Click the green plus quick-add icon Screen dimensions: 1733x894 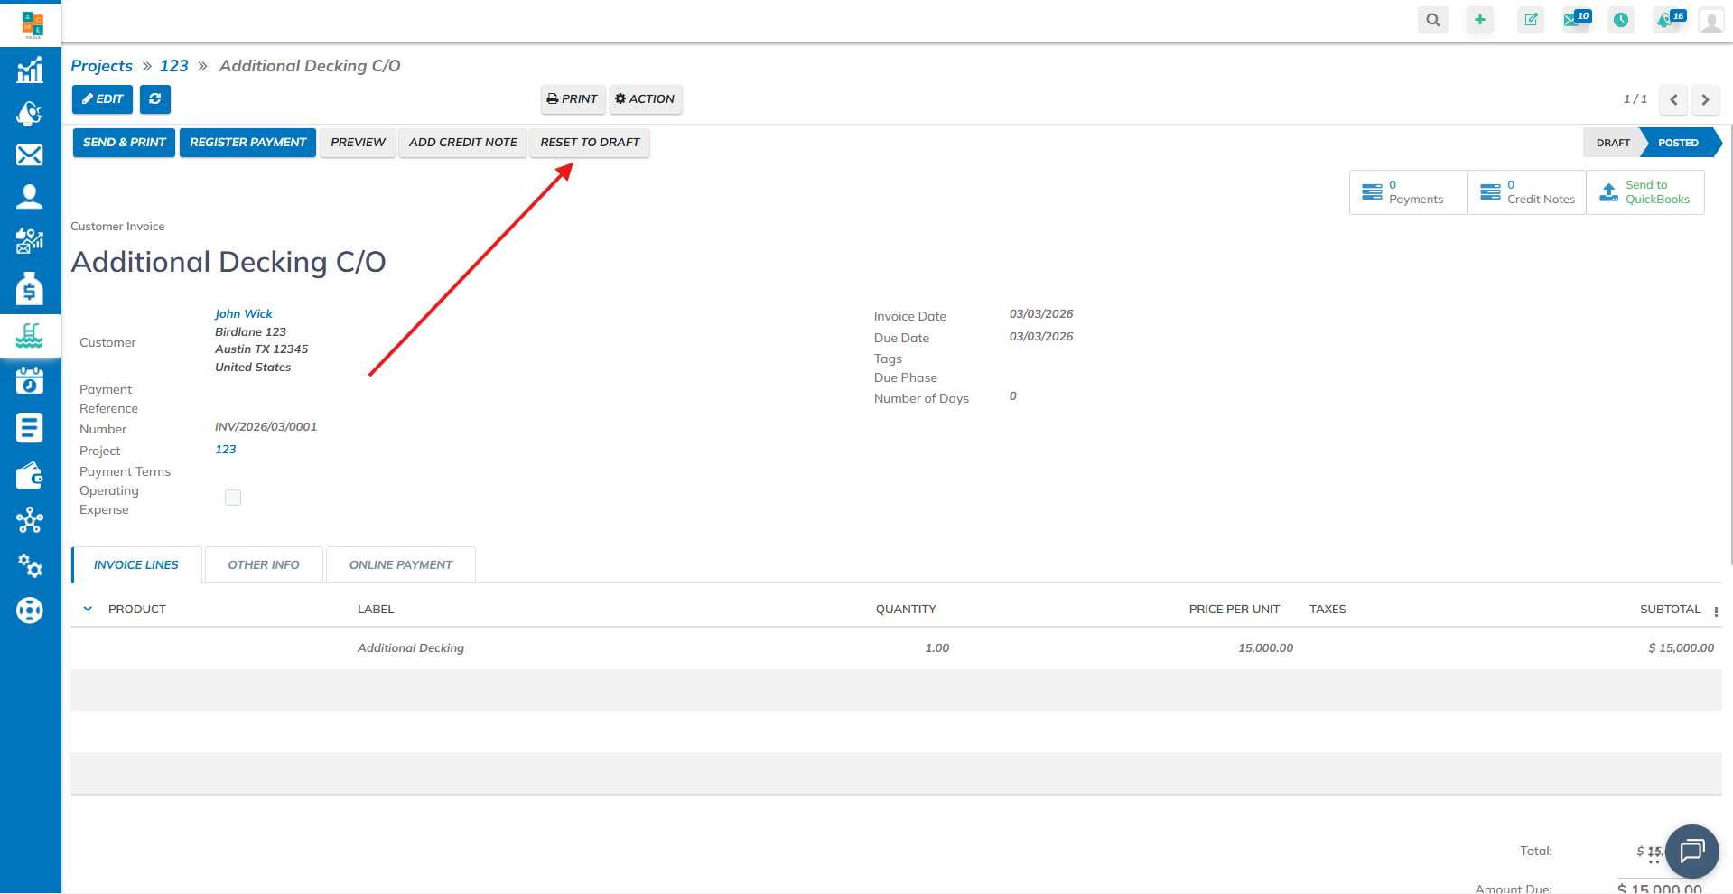(x=1480, y=20)
